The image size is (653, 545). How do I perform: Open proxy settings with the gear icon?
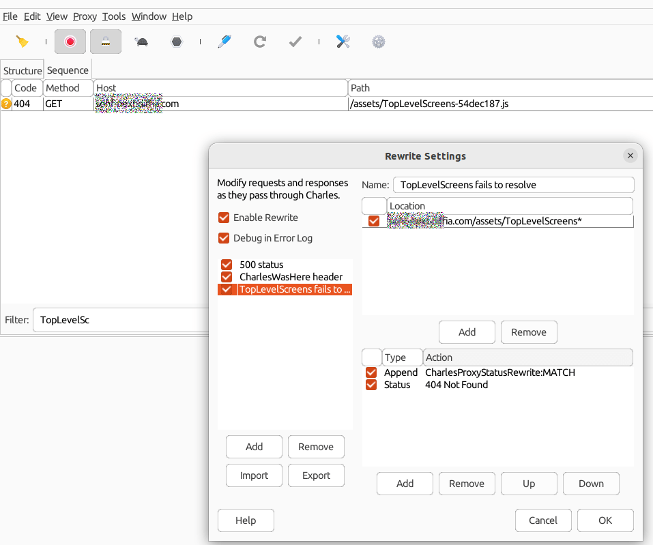coord(378,42)
